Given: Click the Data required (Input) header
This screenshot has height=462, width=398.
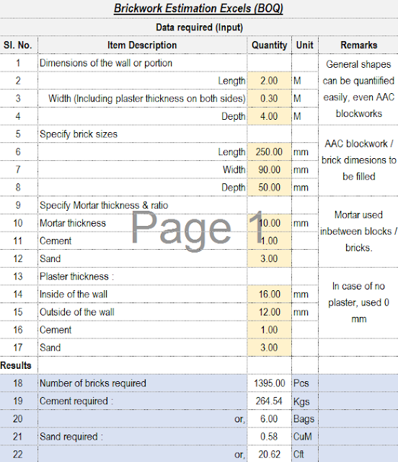Looking at the screenshot, I should click(x=199, y=27).
